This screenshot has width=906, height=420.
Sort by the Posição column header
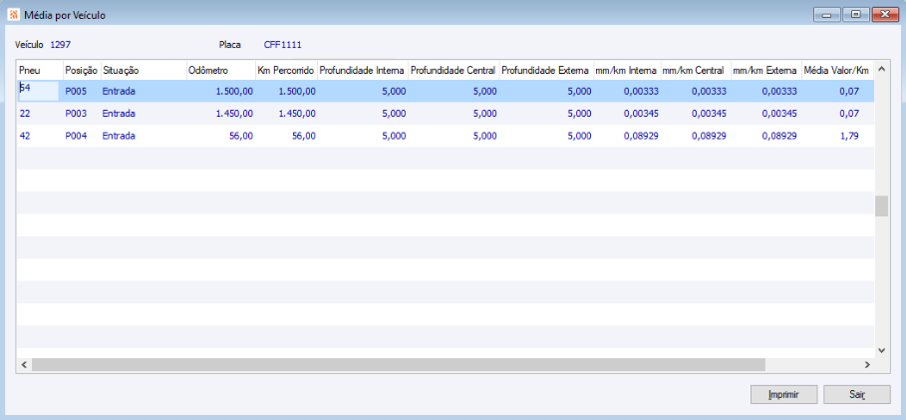[82, 70]
